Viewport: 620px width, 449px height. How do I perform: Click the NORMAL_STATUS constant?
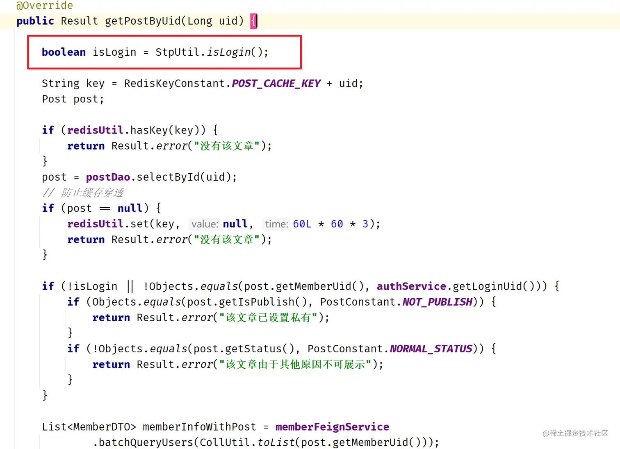tap(431, 349)
